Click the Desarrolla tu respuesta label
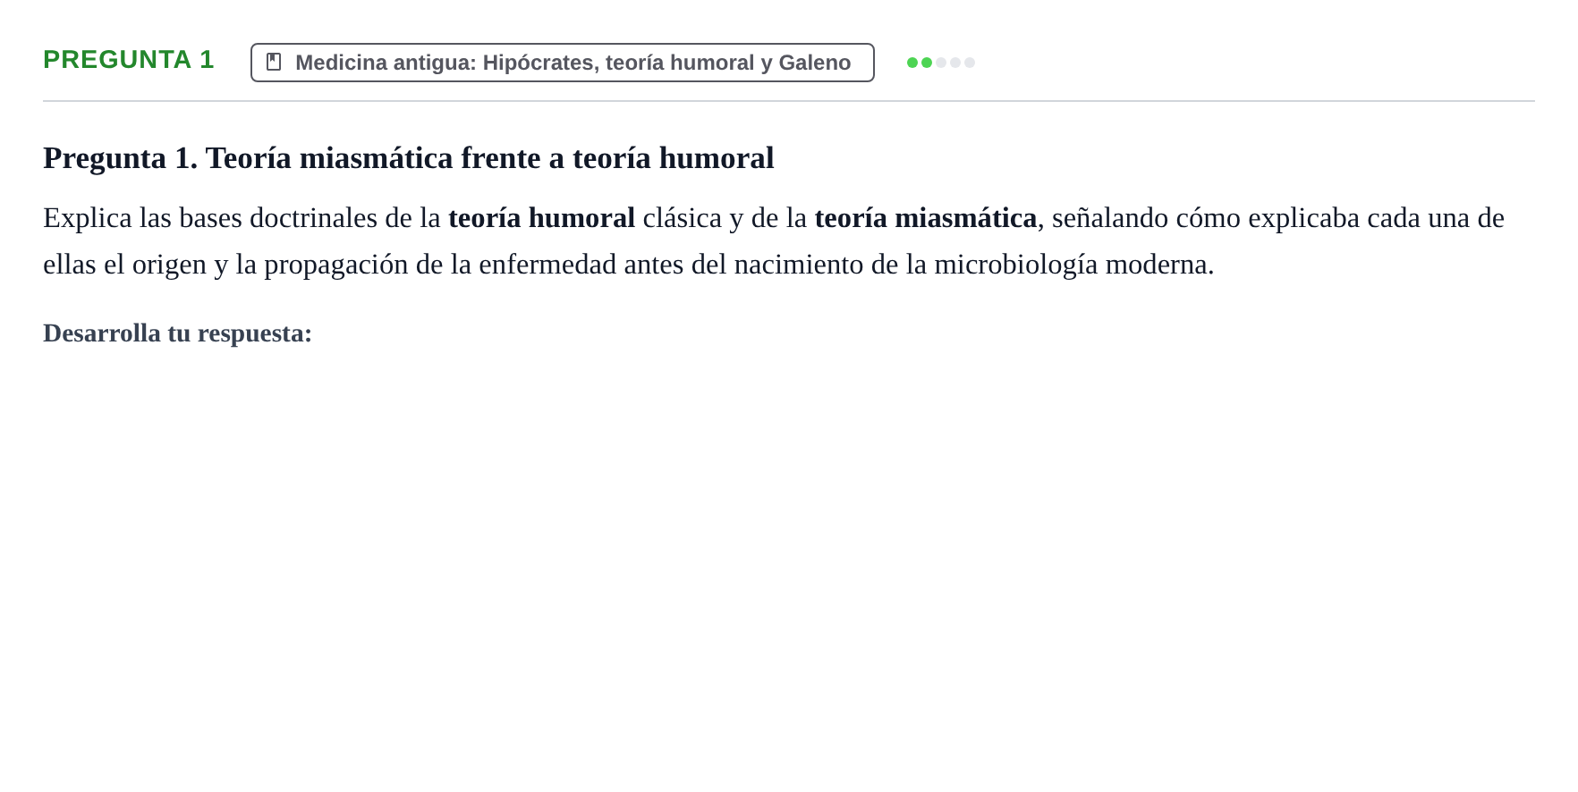 pos(178,333)
